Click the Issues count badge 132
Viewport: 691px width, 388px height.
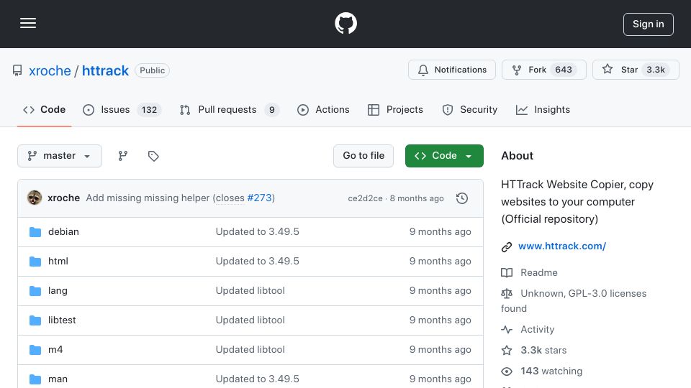coord(149,109)
